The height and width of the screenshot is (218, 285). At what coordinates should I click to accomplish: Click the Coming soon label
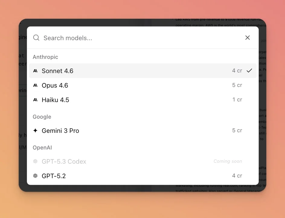[x=228, y=161]
